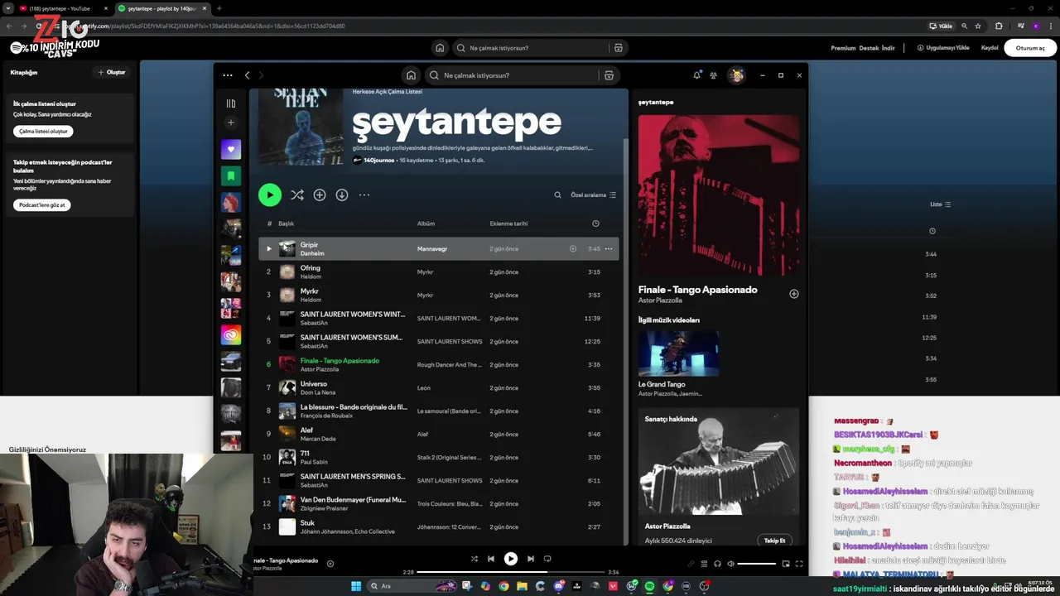
Task: Select the Universo track row
Action: 439,387
